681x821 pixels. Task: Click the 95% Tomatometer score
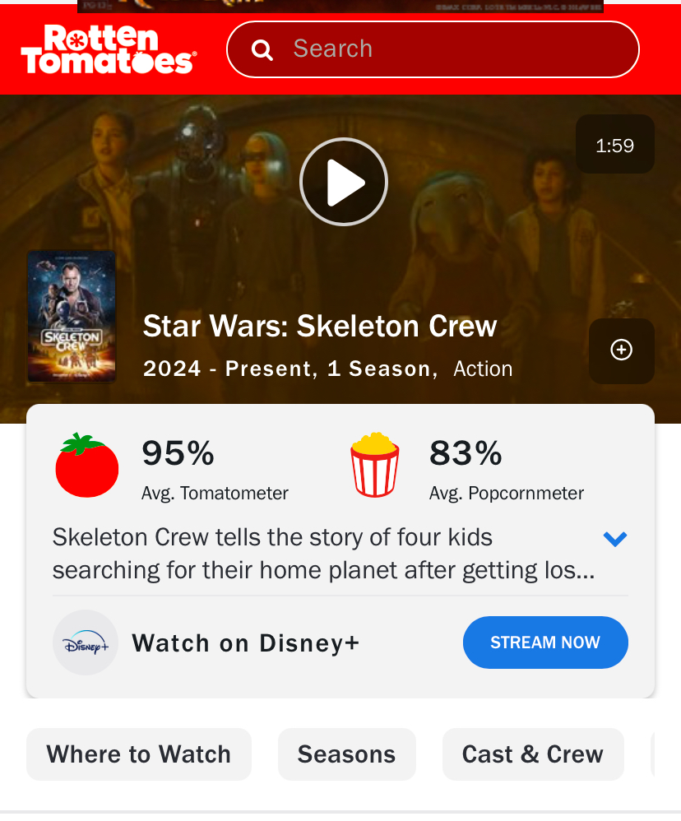pos(178,453)
